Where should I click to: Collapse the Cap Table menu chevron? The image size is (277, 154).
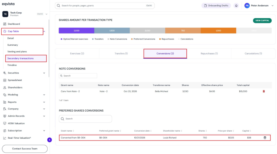click(x=44, y=31)
